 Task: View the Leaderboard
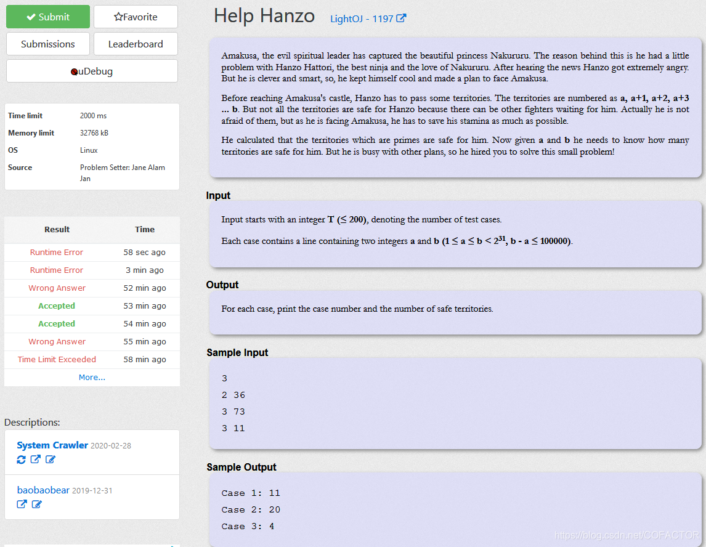[x=136, y=44]
